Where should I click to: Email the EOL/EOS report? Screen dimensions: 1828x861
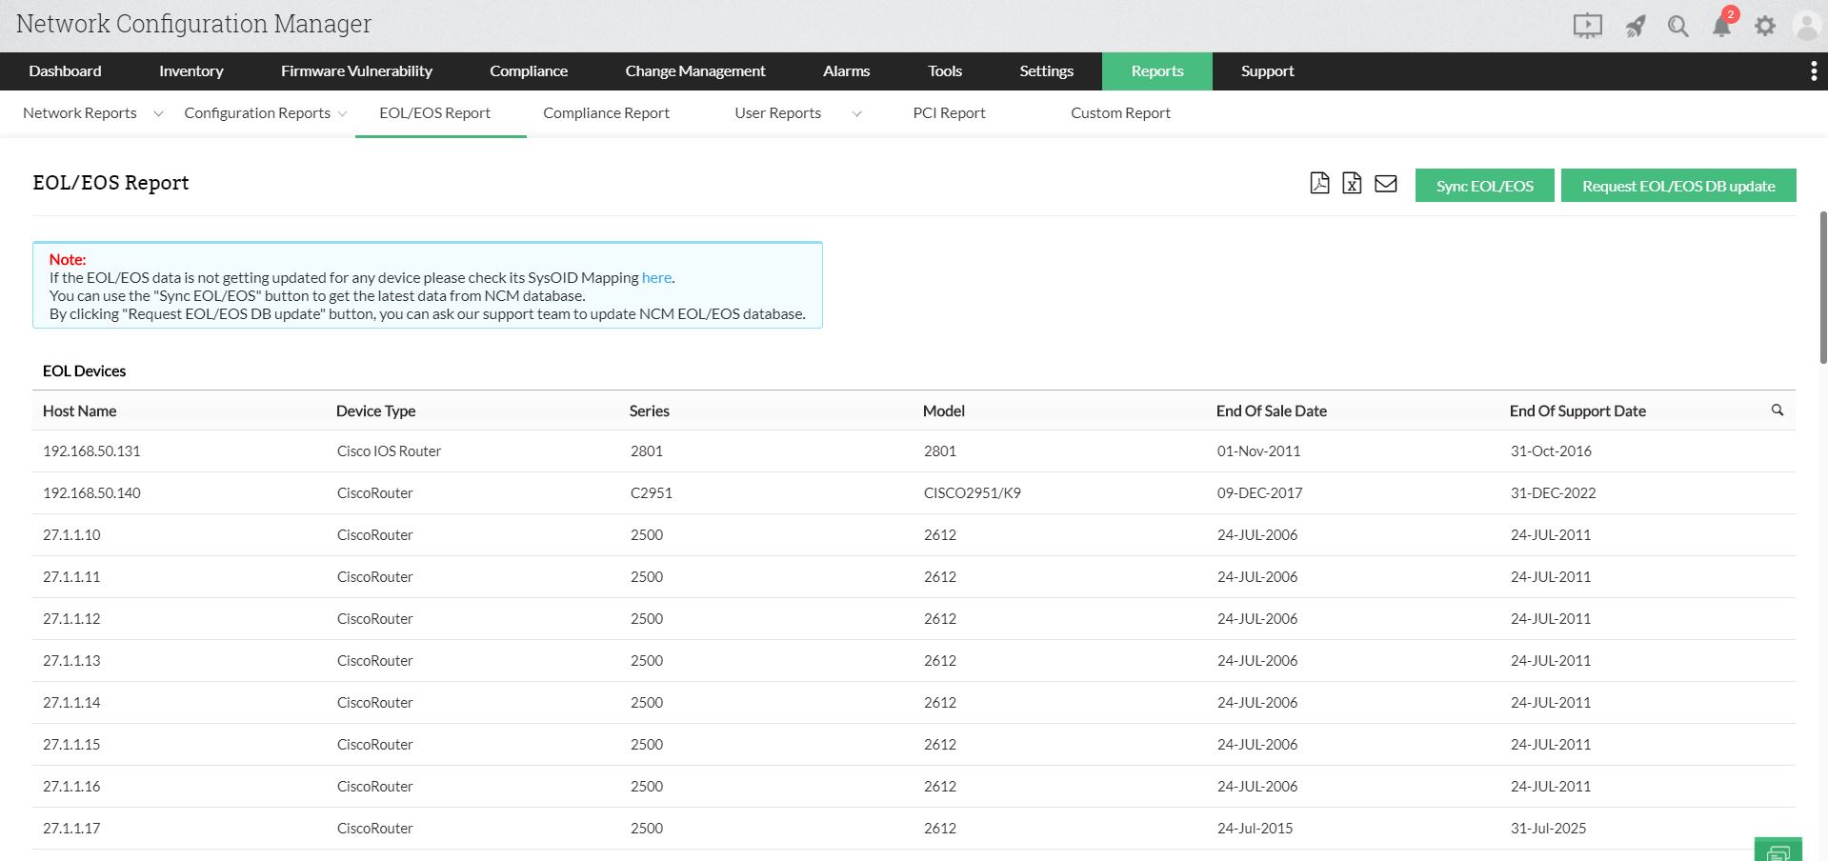[1386, 183]
